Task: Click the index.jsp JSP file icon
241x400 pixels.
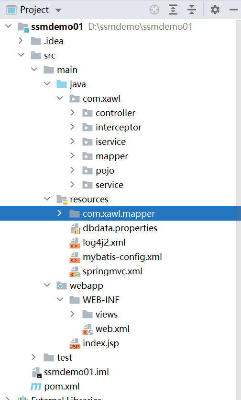Action: [x=75, y=343]
